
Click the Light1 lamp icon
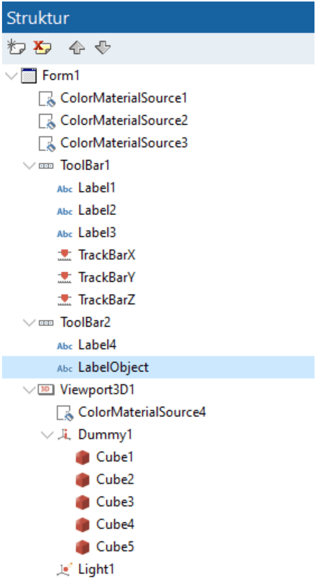pyautogui.click(x=65, y=570)
